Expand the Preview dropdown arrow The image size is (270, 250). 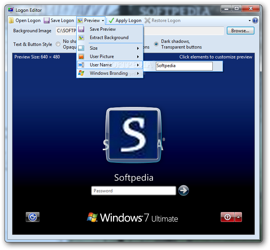(103, 21)
